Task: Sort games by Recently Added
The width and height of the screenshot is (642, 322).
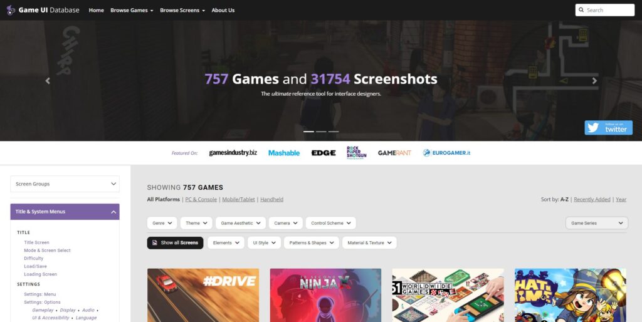Action: pos(592,199)
